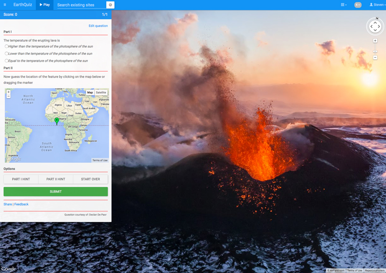Viewport: 386px width, 273px height.
Task: Pan the panorama right with compass arrow
Action: point(379,27)
